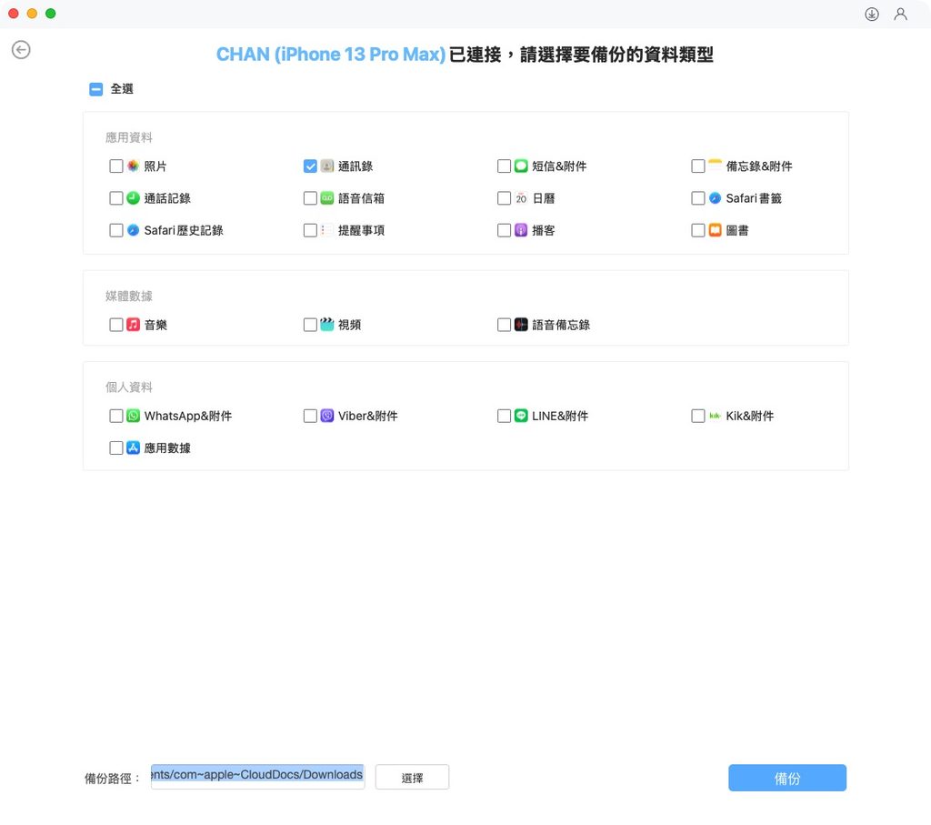Image resolution: width=931 pixels, height=825 pixels.
Task: Click the LINE app icon
Action: (521, 416)
